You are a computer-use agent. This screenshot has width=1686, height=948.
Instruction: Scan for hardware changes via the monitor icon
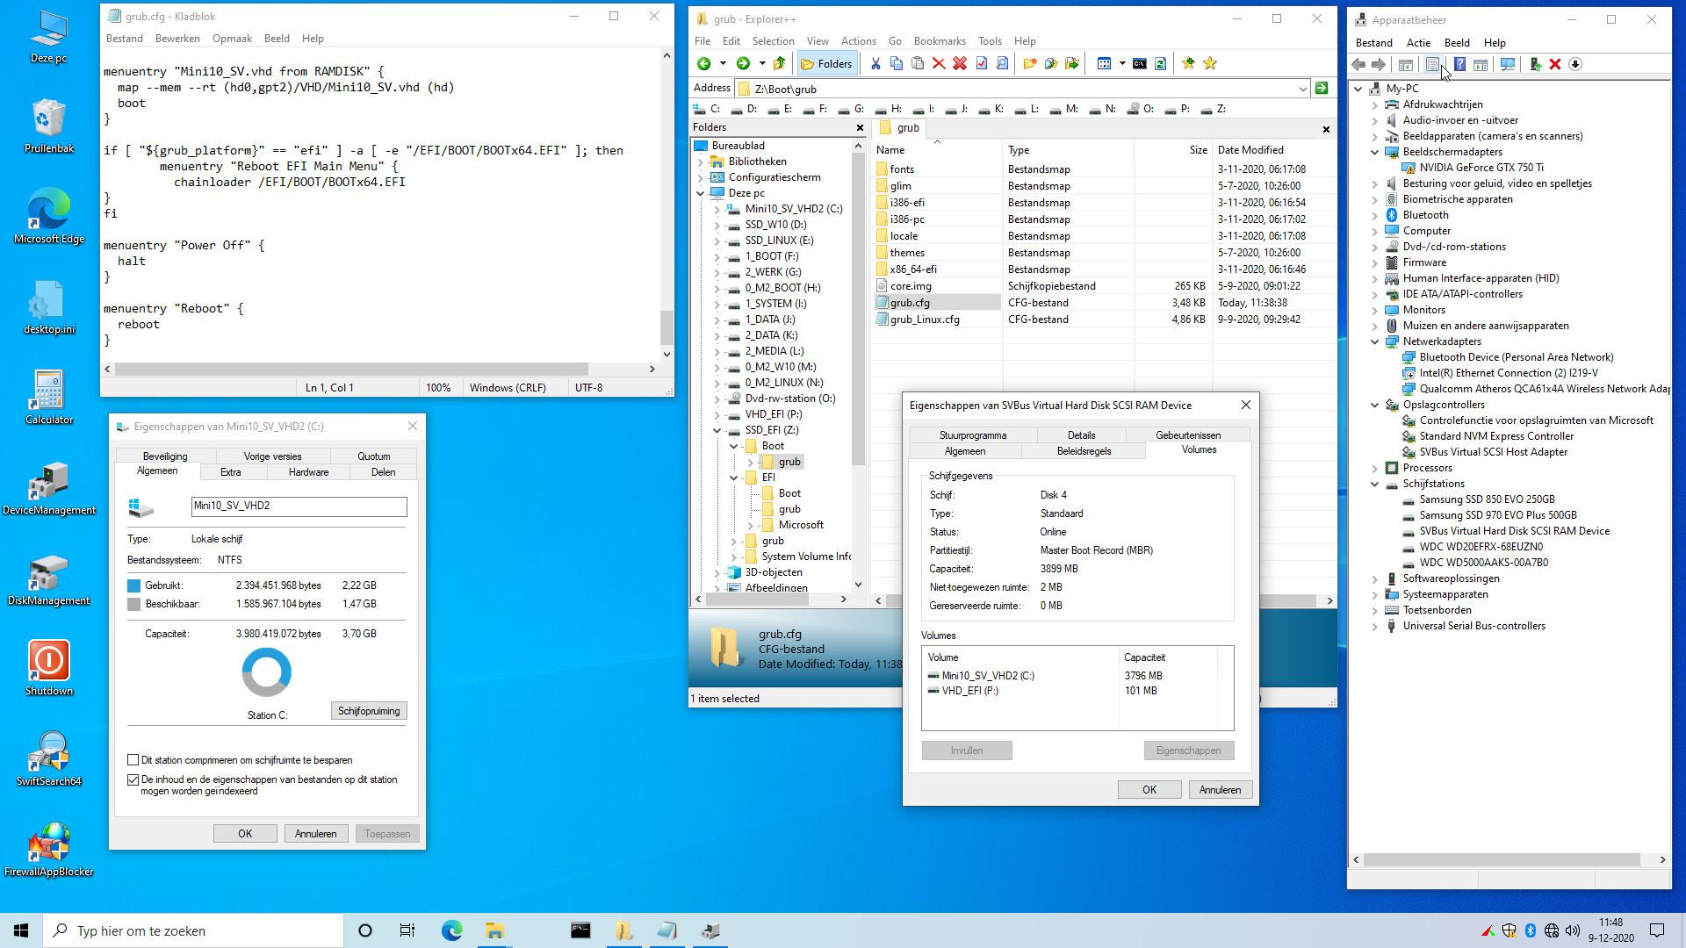(x=1508, y=64)
